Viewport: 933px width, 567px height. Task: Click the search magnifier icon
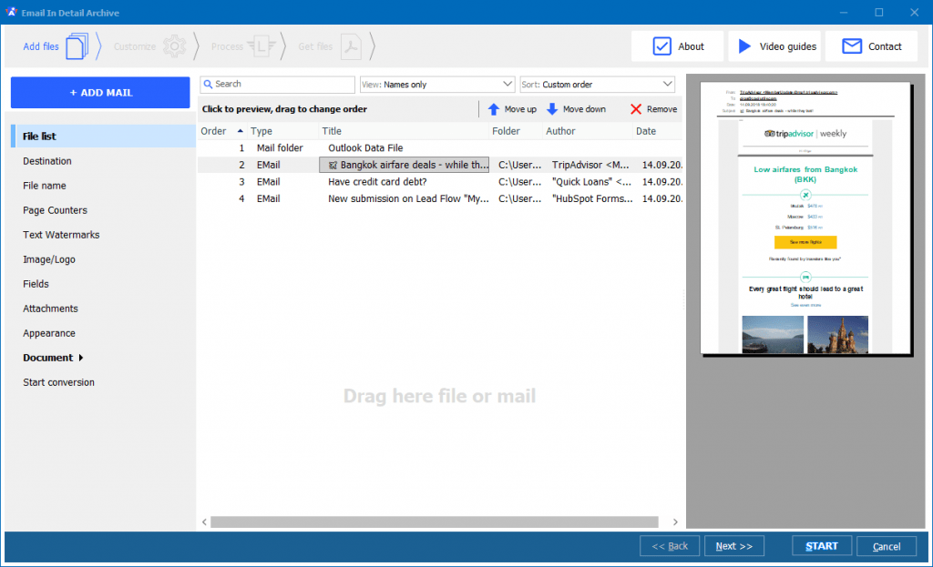tap(207, 84)
